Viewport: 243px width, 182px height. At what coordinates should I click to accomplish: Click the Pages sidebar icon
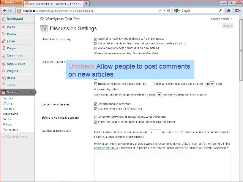pyautogui.click(x=3, y=48)
